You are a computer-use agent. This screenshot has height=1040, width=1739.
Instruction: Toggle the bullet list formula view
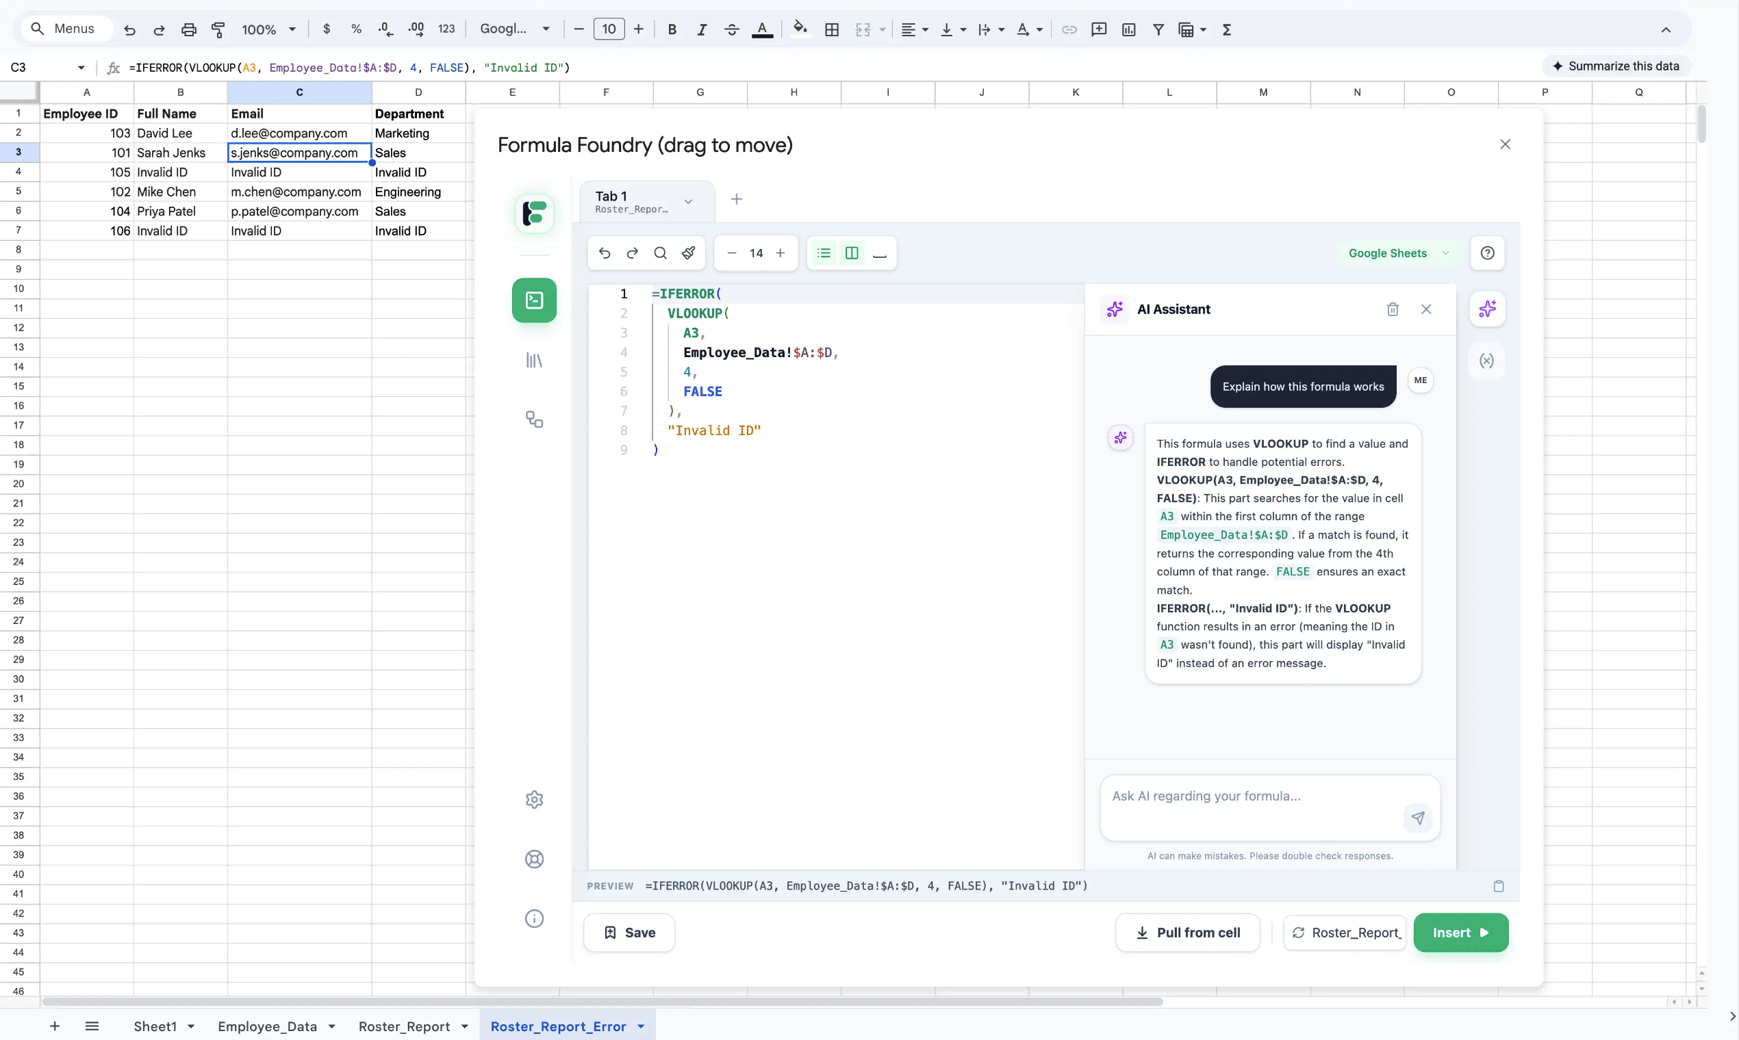pyautogui.click(x=824, y=253)
